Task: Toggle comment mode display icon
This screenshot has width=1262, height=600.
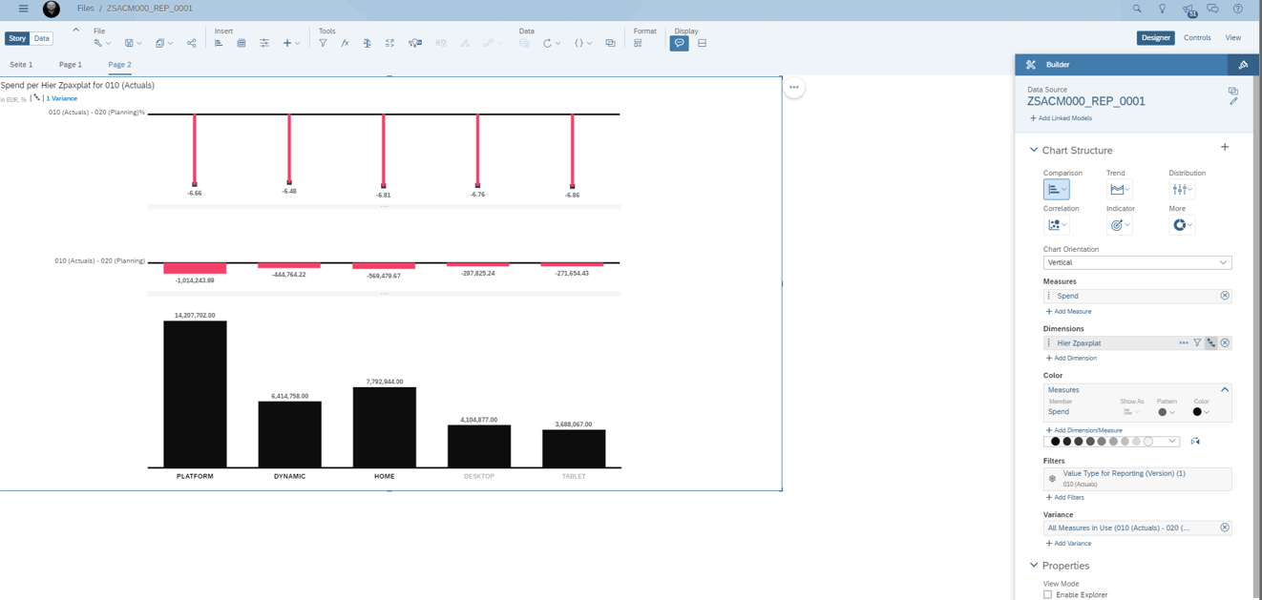Action: coord(679,43)
